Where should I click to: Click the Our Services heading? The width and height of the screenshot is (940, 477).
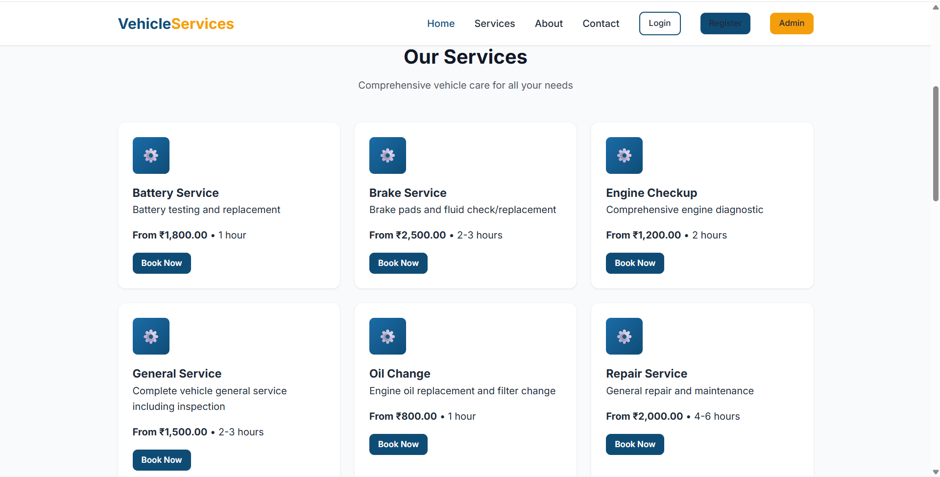(x=465, y=57)
